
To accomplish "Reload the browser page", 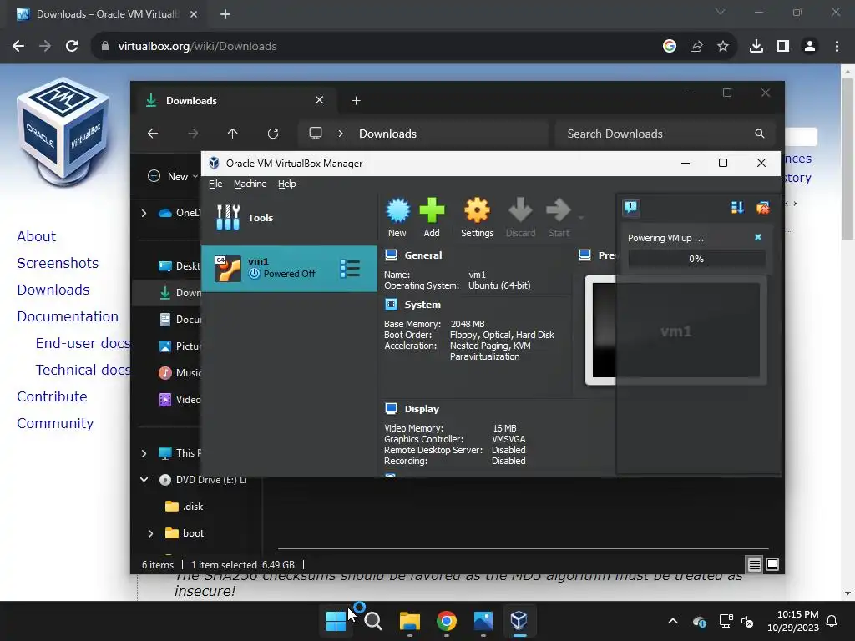I will [72, 47].
